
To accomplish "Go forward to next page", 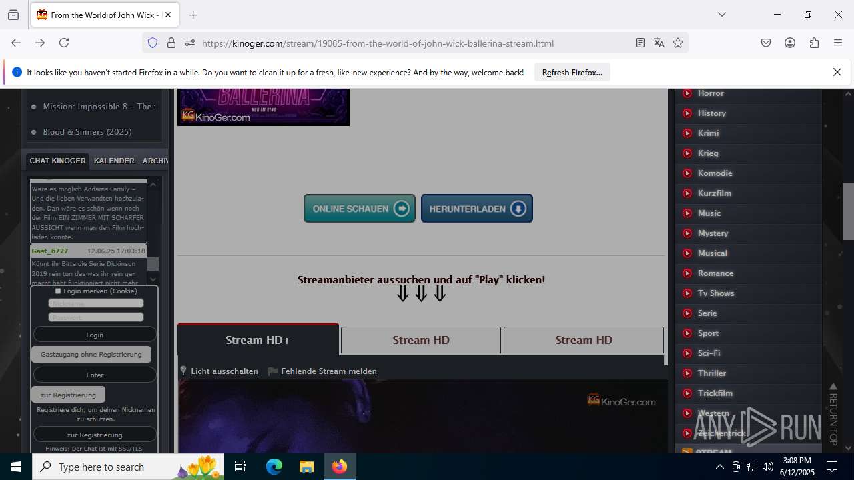I will [x=40, y=43].
